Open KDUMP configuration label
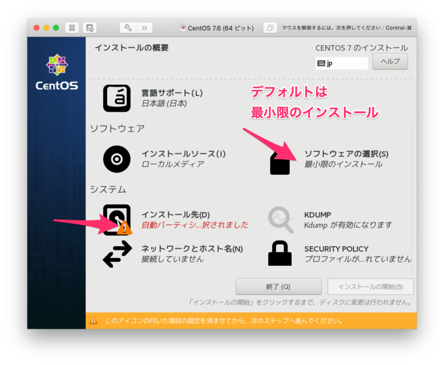 (x=317, y=215)
